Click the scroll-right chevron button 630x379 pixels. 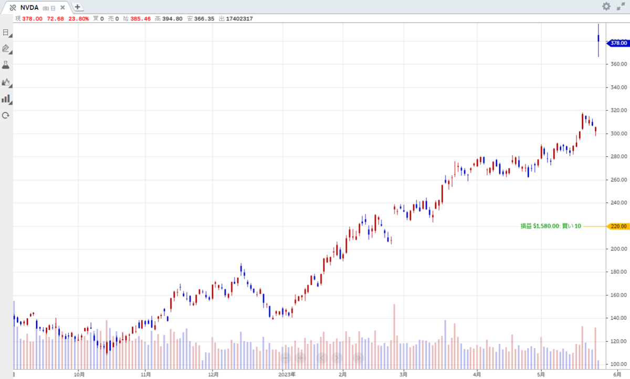(x=337, y=358)
